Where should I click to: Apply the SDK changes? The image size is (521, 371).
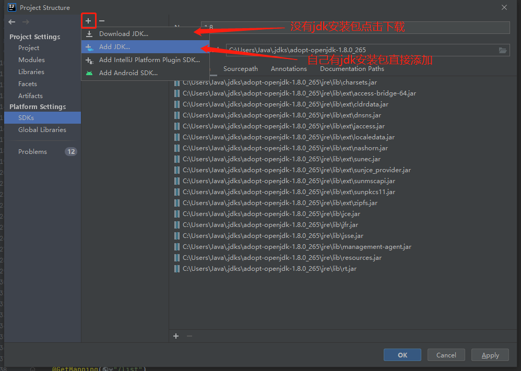(490, 355)
